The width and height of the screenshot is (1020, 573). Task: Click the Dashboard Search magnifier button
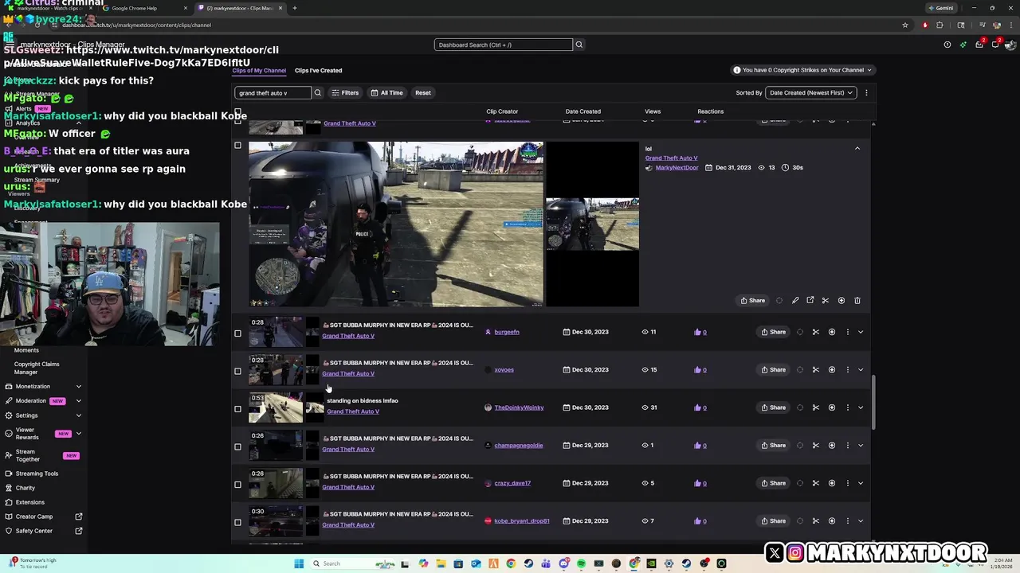[579, 45]
